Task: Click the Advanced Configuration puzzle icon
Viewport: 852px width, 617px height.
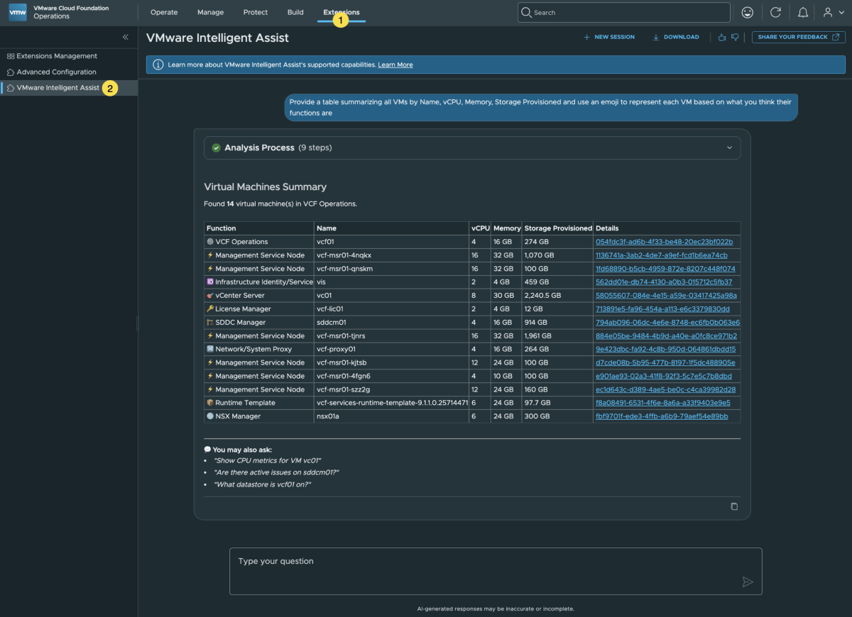Action: pyautogui.click(x=11, y=72)
